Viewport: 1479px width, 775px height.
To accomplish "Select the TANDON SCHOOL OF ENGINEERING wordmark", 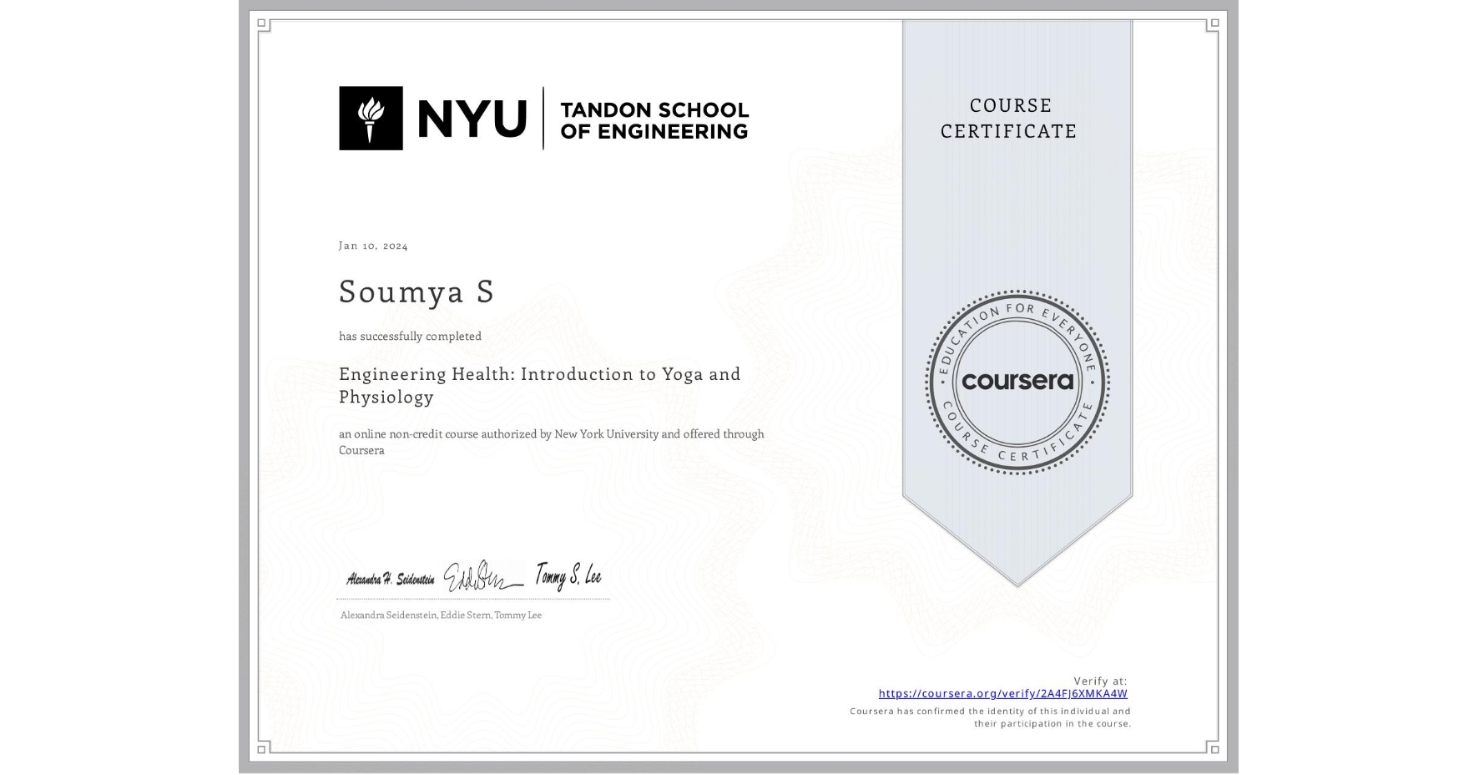I will (654, 119).
